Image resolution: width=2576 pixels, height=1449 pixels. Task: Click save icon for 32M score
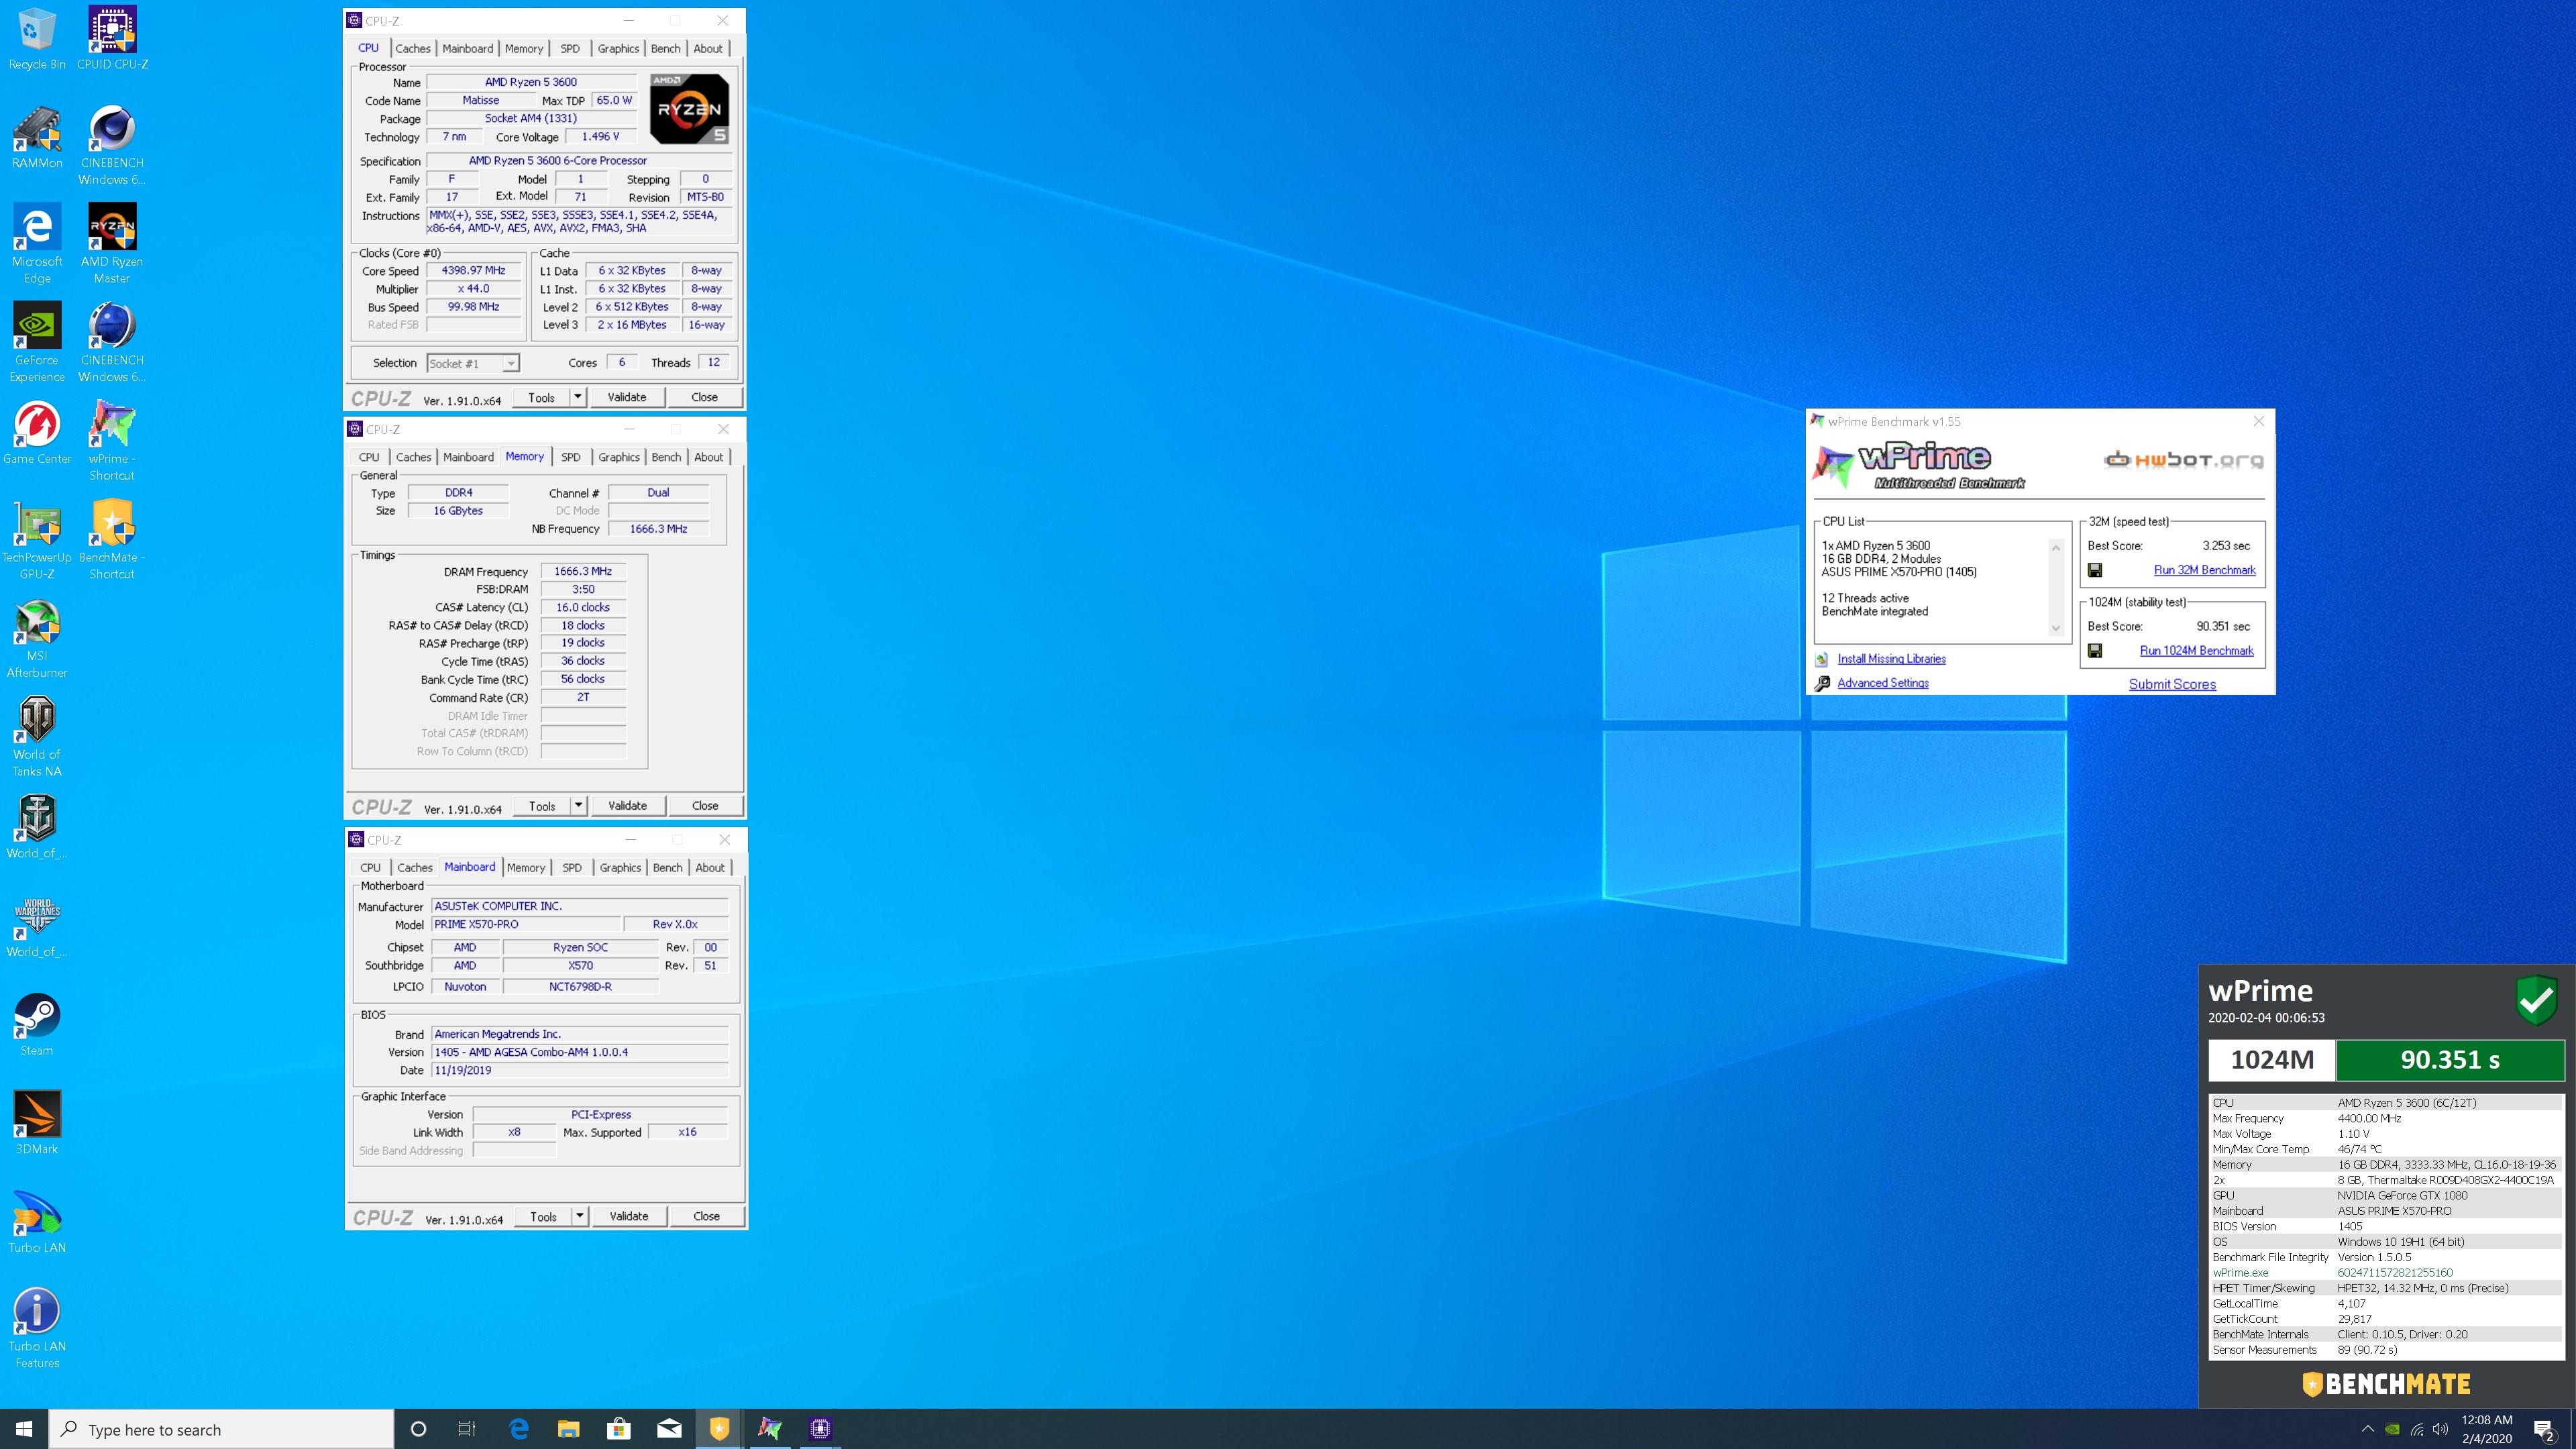(x=2095, y=570)
